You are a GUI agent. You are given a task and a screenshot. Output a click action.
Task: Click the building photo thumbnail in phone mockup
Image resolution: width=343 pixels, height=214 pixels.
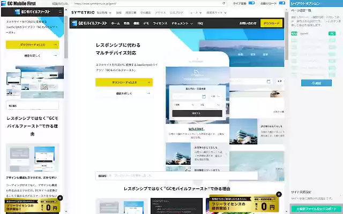178,154
